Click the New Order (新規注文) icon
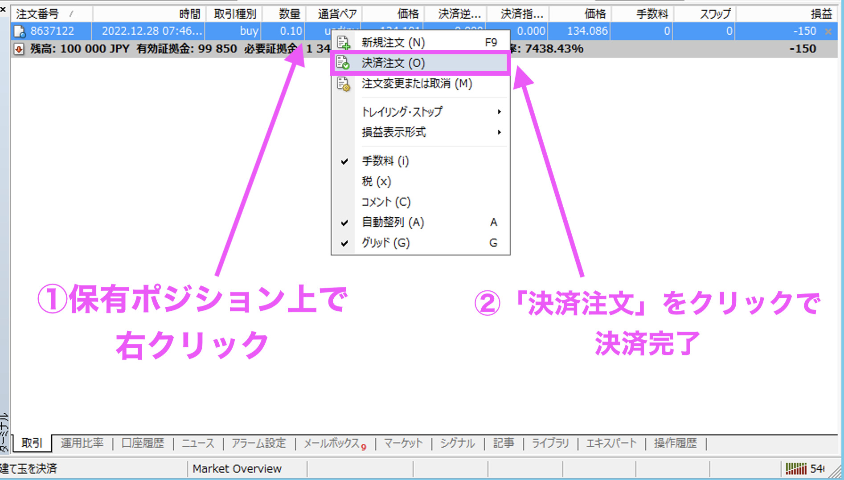Image resolution: width=844 pixels, height=480 pixels. click(x=343, y=43)
